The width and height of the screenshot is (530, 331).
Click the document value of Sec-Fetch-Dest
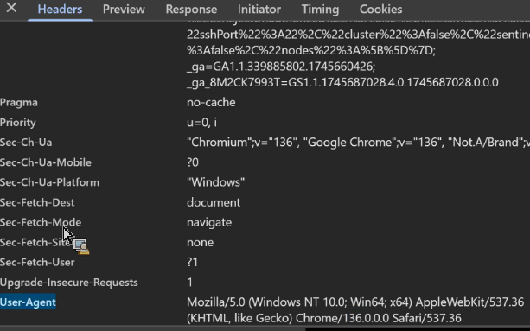point(214,202)
